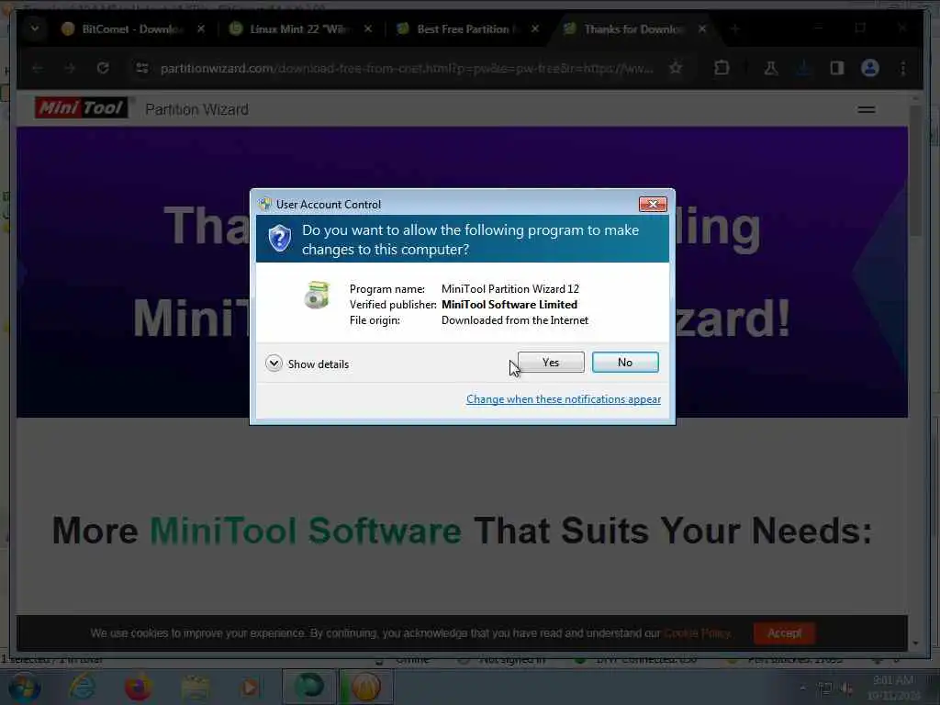The width and height of the screenshot is (940, 705).
Task: Click Yes in the User Account Control dialog
Action: [551, 362]
